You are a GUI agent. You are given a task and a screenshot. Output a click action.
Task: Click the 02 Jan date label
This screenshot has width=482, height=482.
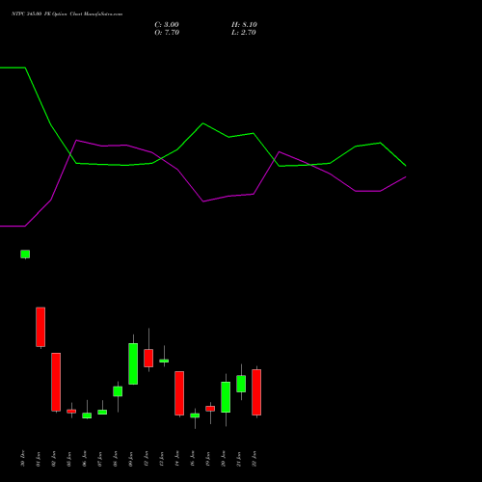(x=54, y=459)
